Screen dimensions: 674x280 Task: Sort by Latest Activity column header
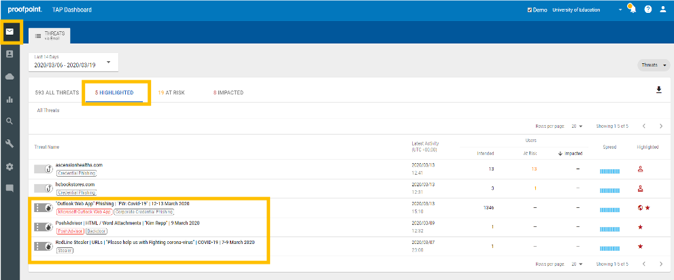pyautogui.click(x=425, y=146)
